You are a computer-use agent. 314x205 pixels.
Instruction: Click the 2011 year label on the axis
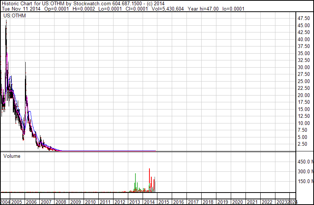pyautogui.click(x=105, y=202)
